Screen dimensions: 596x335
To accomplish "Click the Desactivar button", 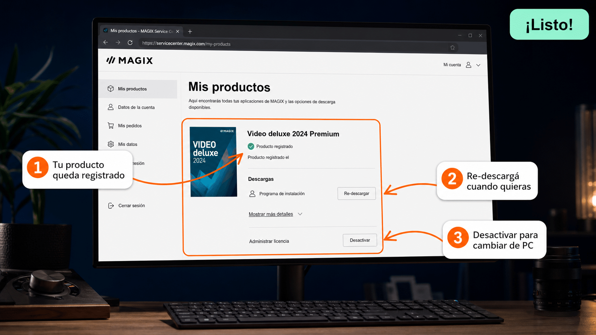I will (x=360, y=240).
